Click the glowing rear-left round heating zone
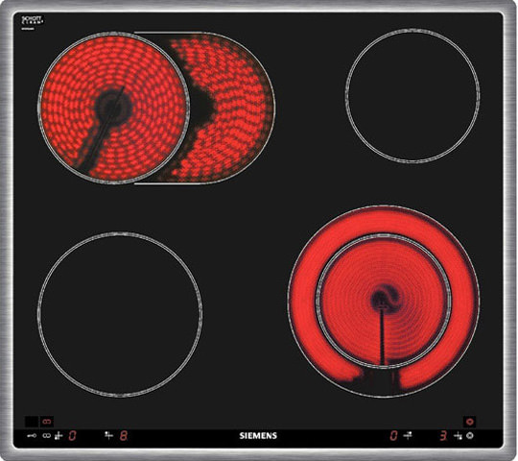 coord(114,108)
